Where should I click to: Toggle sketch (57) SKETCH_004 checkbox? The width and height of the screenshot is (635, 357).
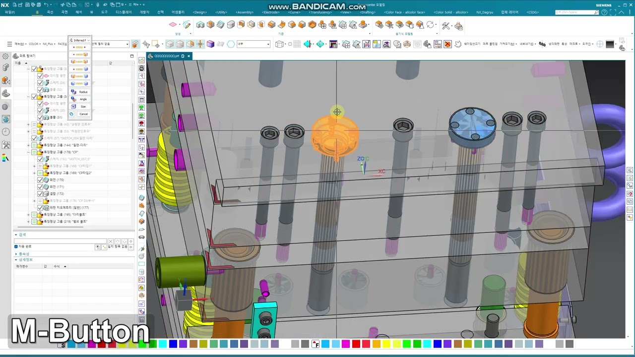point(34,138)
